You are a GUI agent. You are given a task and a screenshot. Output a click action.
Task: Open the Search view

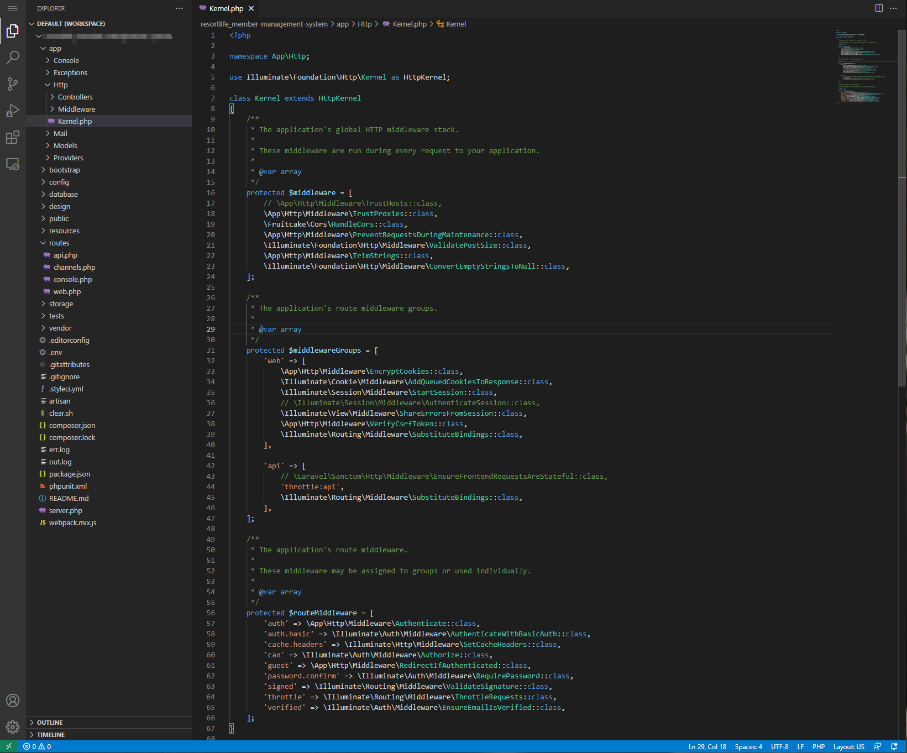[13, 57]
